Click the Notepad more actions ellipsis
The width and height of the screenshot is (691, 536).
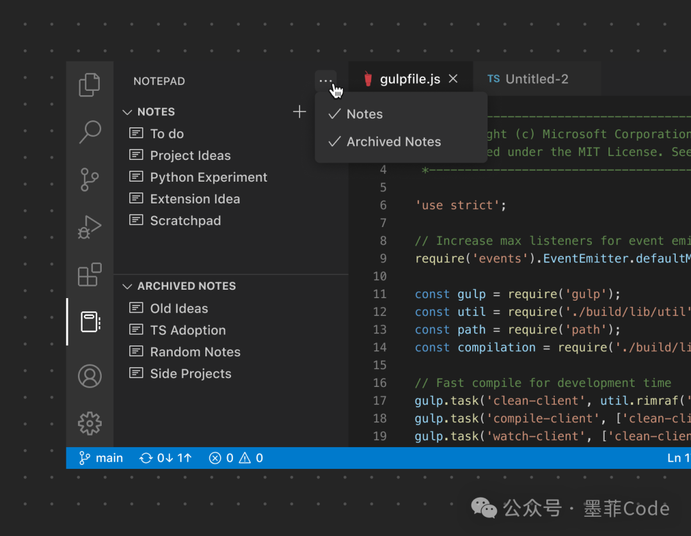(326, 81)
